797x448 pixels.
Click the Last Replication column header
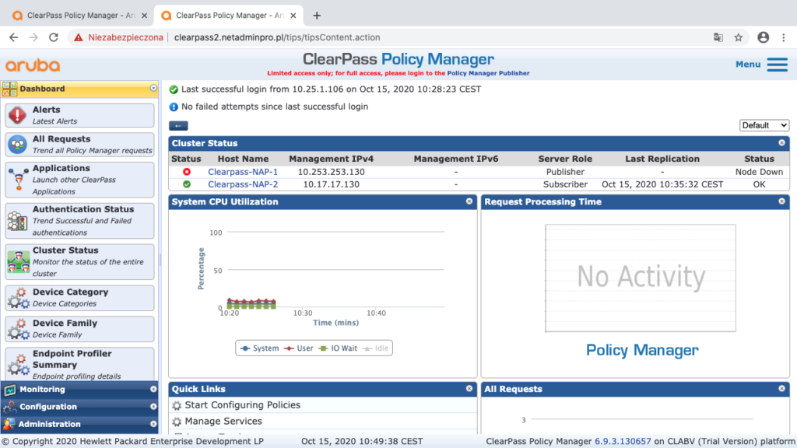pyautogui.click(x=662, y=159)
